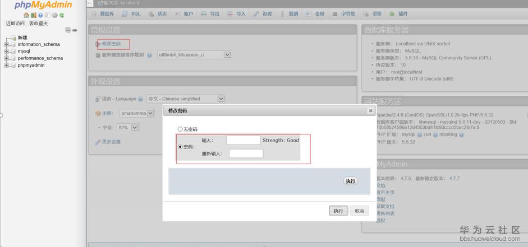
Task: Expand the phpmyadmin tree node
Action: tap(6, 65)
